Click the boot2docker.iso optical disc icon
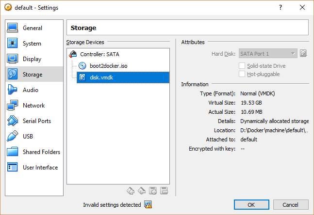The height and width of the screenshot is (215, 314). tap(83, 66)
